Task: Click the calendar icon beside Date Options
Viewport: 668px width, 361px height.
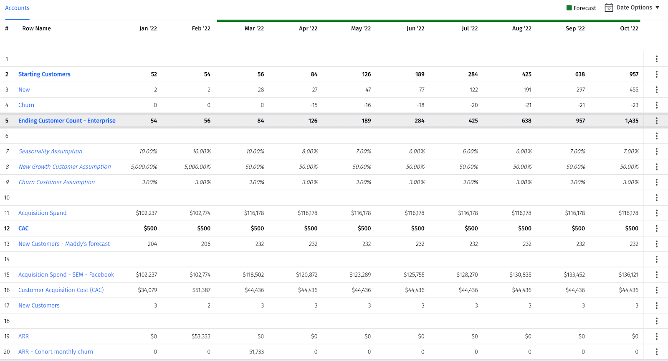Action: tap(609, 8)
